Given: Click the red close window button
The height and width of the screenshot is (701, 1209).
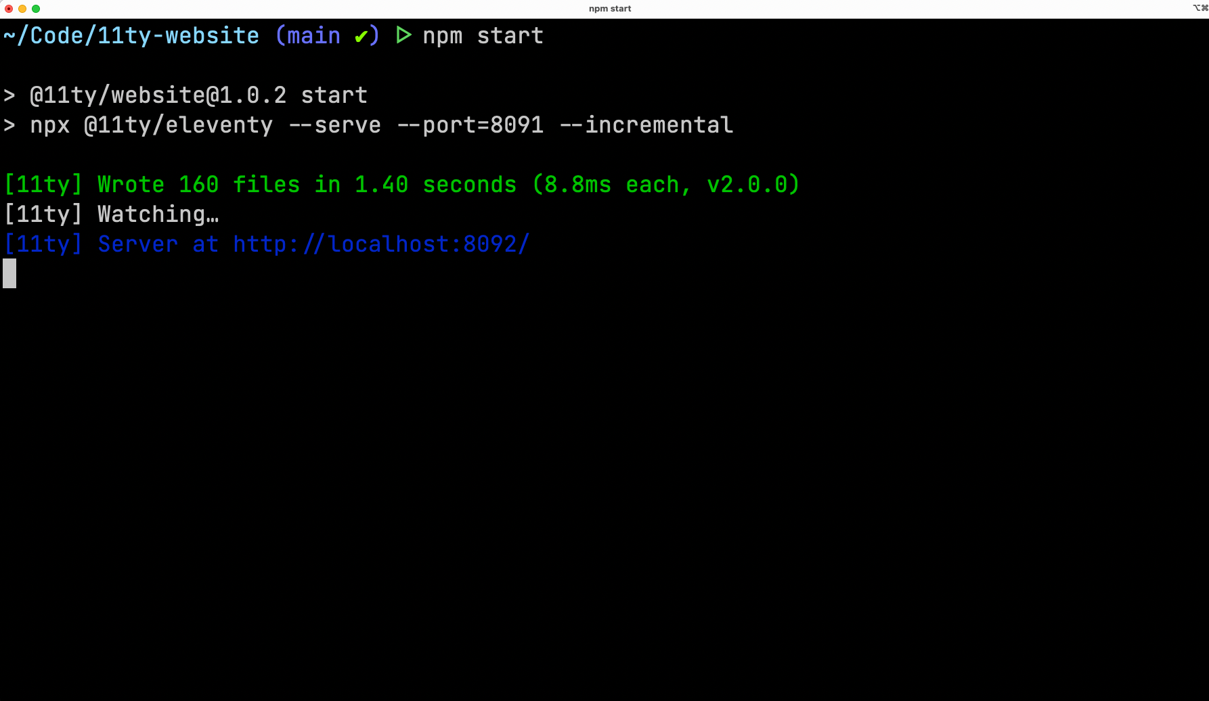Looking at the screenshot, I should click(x=9, y=9).
